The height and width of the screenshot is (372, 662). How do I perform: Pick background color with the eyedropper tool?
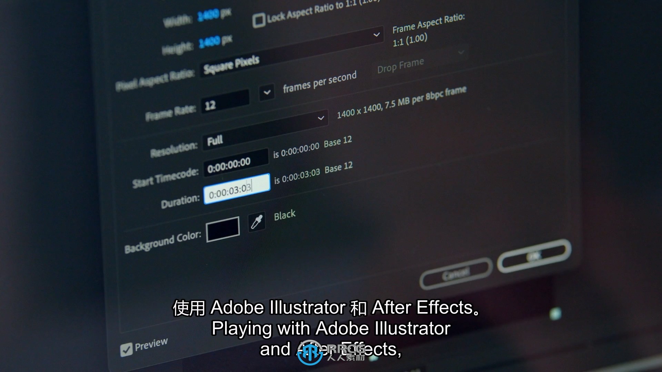pos(257,222)
